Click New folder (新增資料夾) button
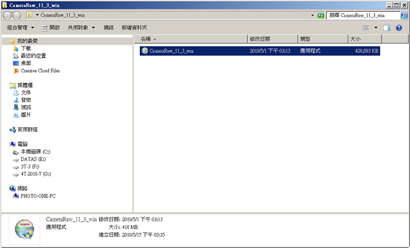Image resolution: width=410 pixels, height=248 pixels. point(134,27)
